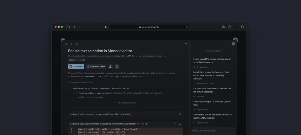Copy the modeling/cpp MonacoEditor.tsx file path

pos(146,124)
